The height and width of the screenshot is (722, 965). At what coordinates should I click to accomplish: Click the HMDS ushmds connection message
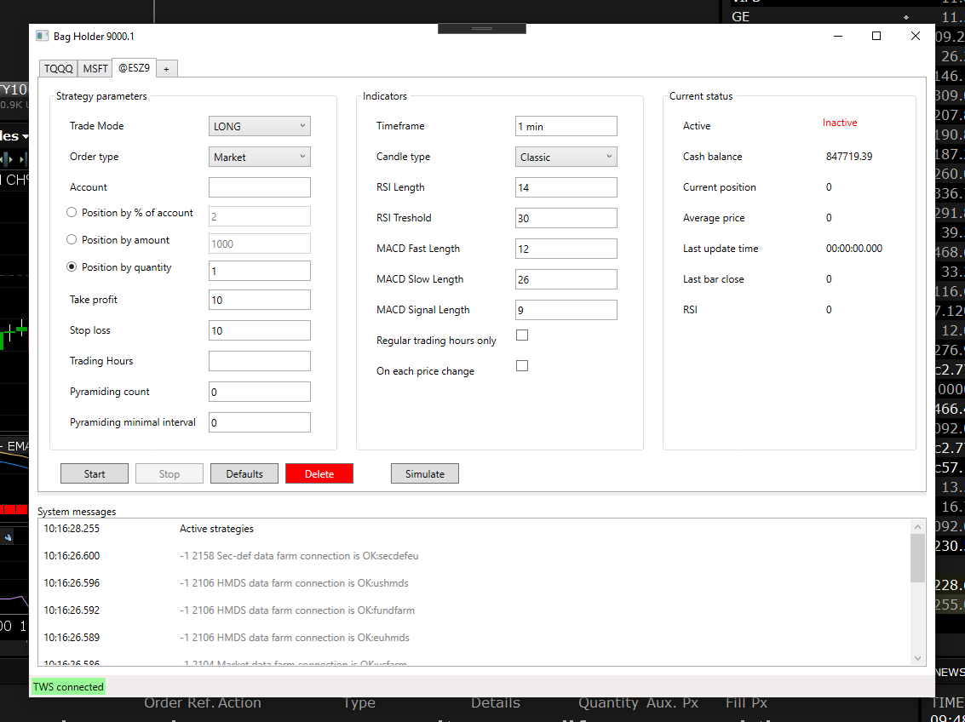[x=294, y=583]
